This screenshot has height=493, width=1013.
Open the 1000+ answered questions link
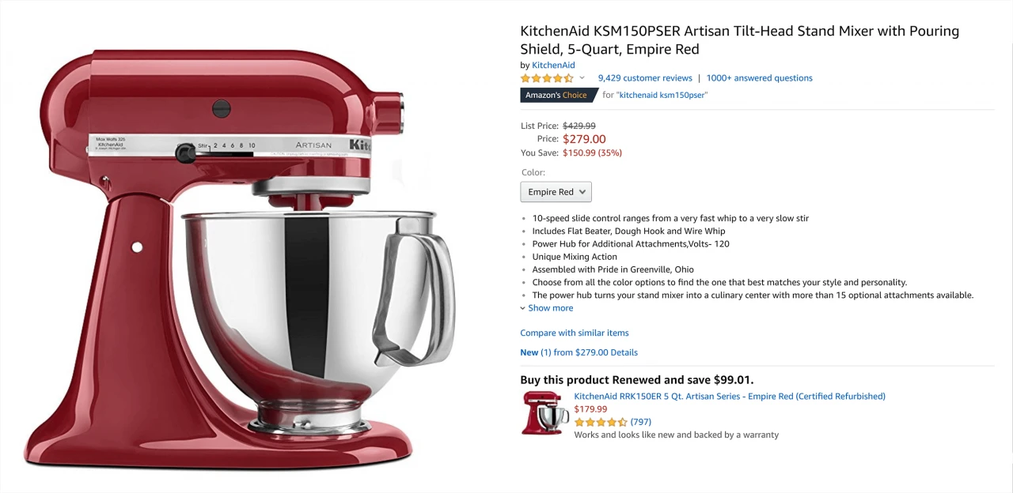click(x=759, y=77)
